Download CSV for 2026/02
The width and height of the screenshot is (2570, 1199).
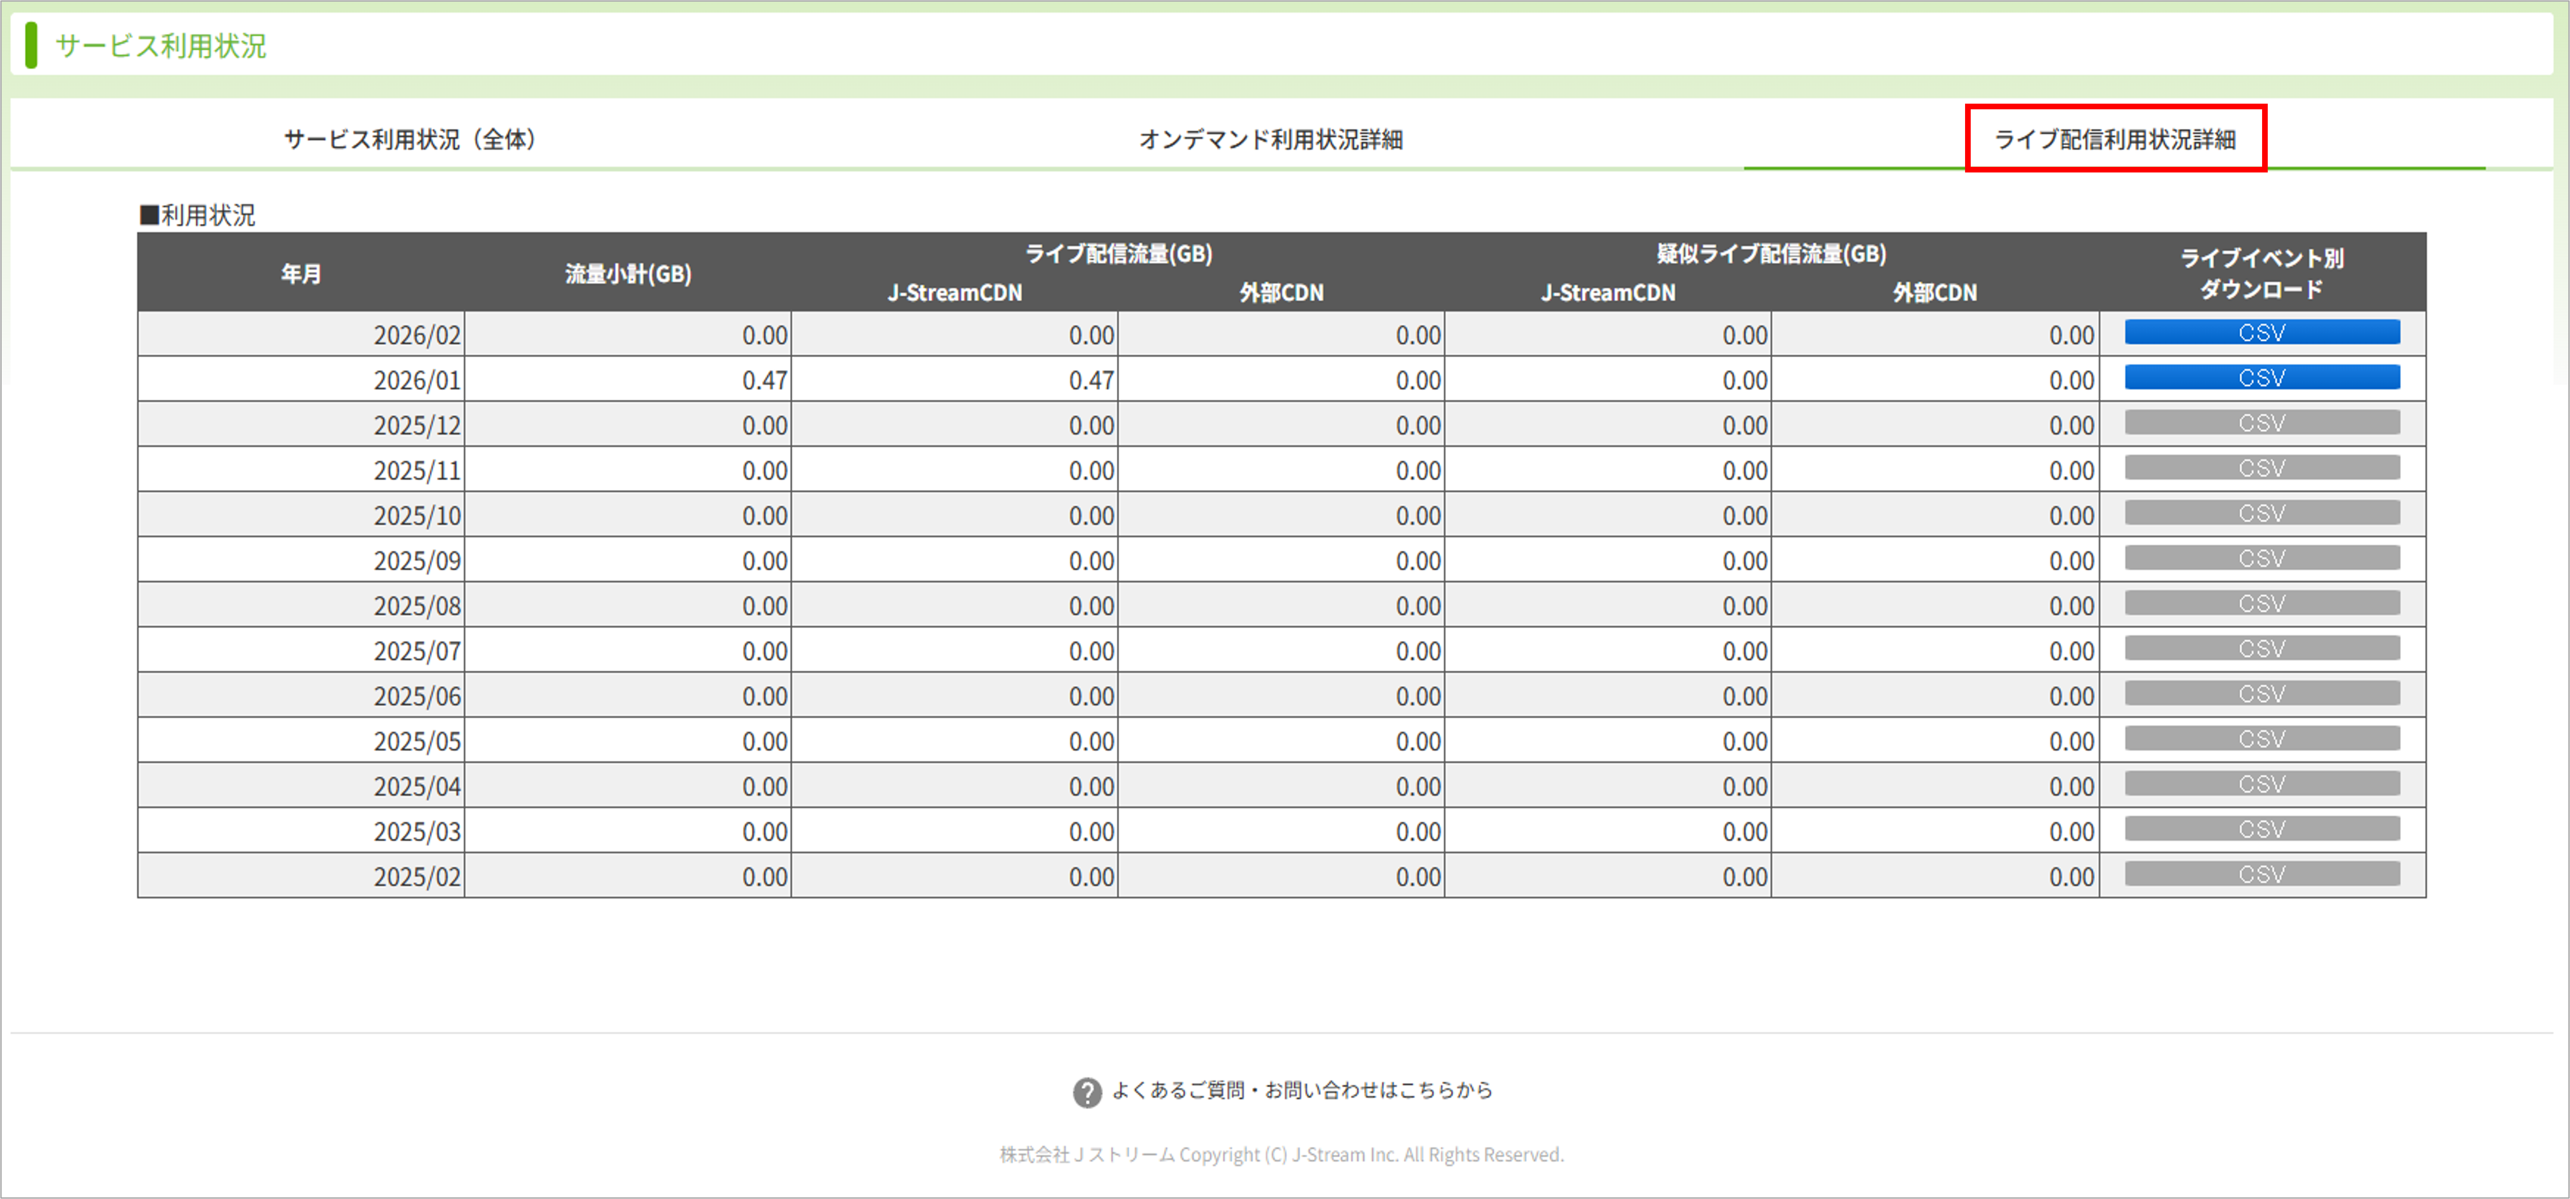[2262, 332]
